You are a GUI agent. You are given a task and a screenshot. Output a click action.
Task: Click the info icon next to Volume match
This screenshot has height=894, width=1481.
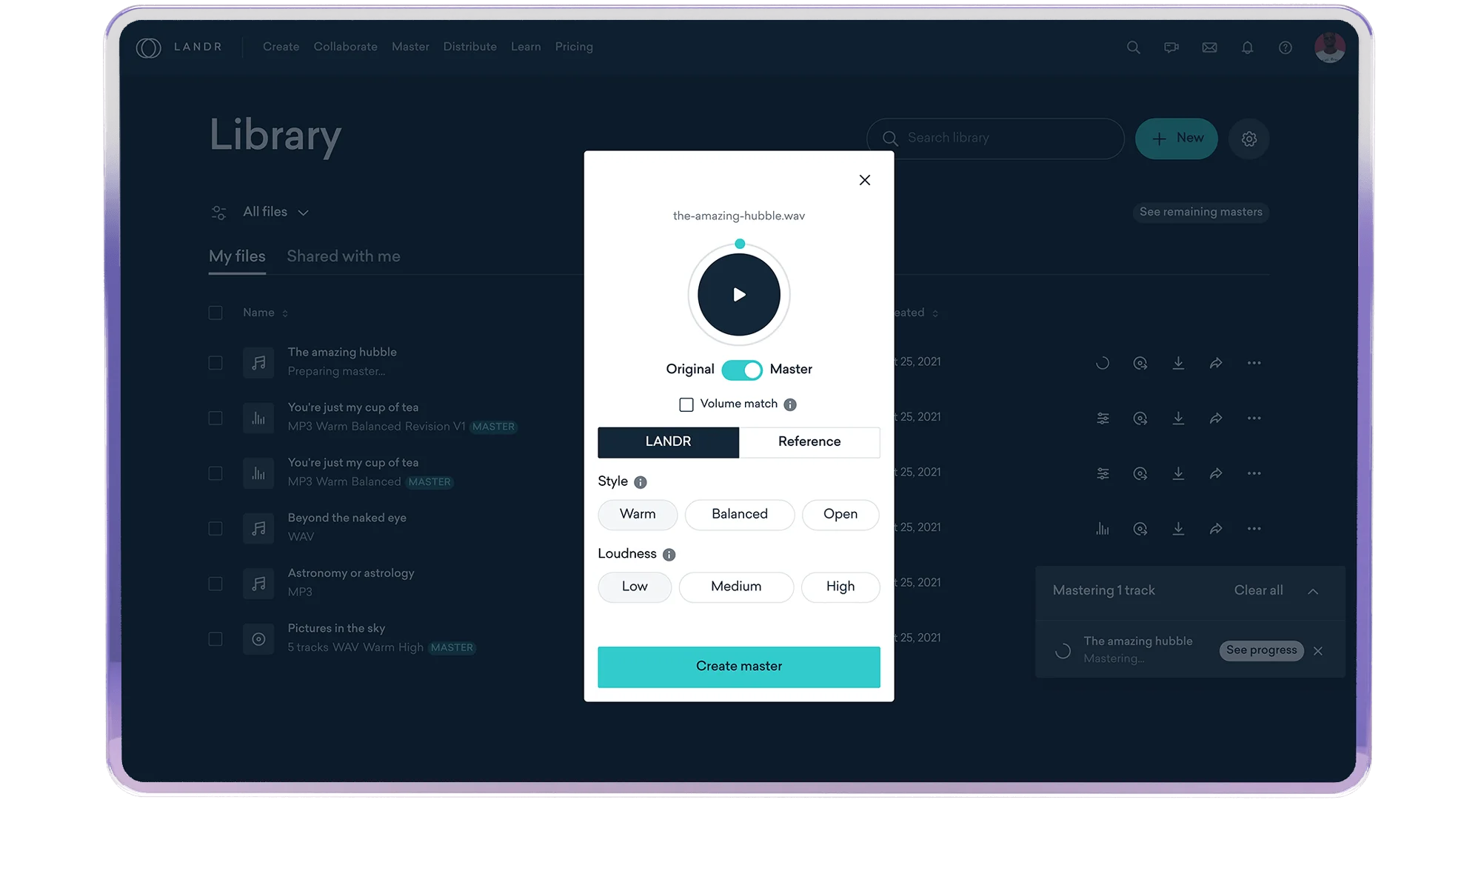tap(790, 404)
